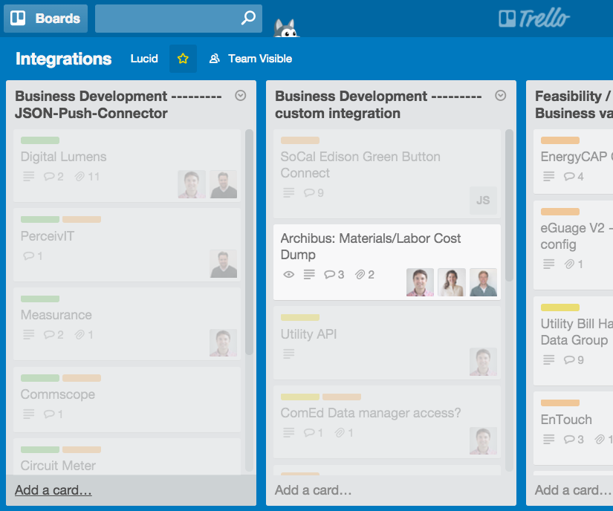Click JS member initials badge
The height and width of the screenshot is (511, 613).
pyautogui.click(x=483, y=201)
